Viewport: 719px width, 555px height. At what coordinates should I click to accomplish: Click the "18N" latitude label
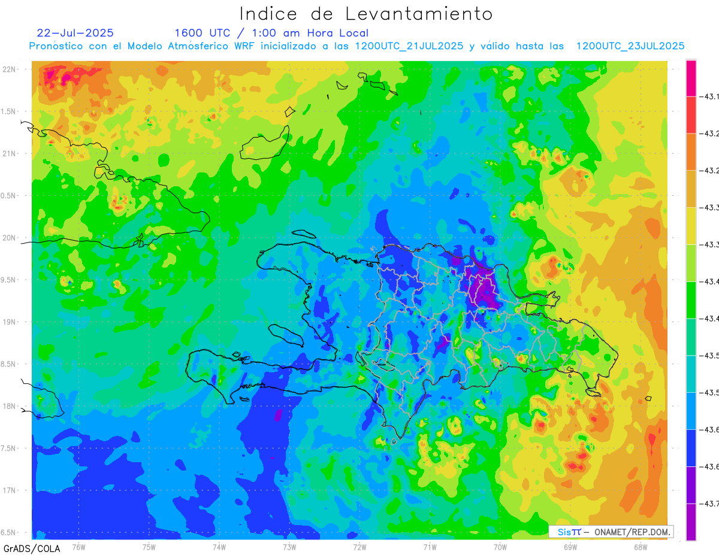pyautogui.click(x=10, y=406)
